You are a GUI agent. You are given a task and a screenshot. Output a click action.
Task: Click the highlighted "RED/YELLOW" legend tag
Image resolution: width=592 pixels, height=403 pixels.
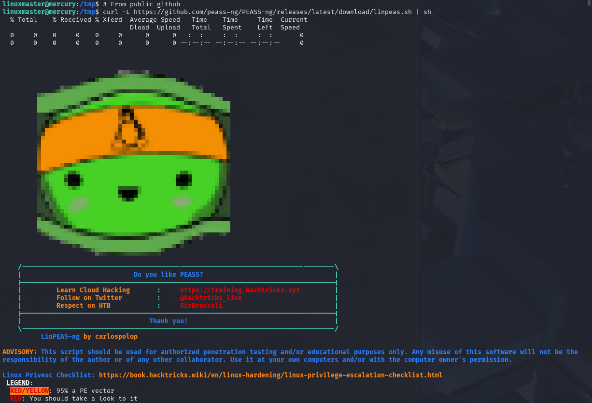(29, 390)
